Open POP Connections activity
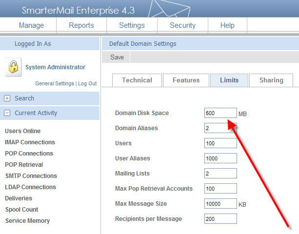 [x=29, y=154]
